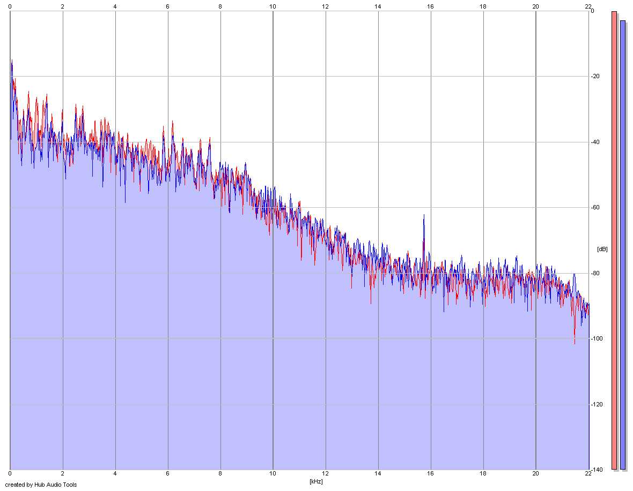
Task: Click the 'created by Hub Audio Tools' text
Action: tap(41, 485)
